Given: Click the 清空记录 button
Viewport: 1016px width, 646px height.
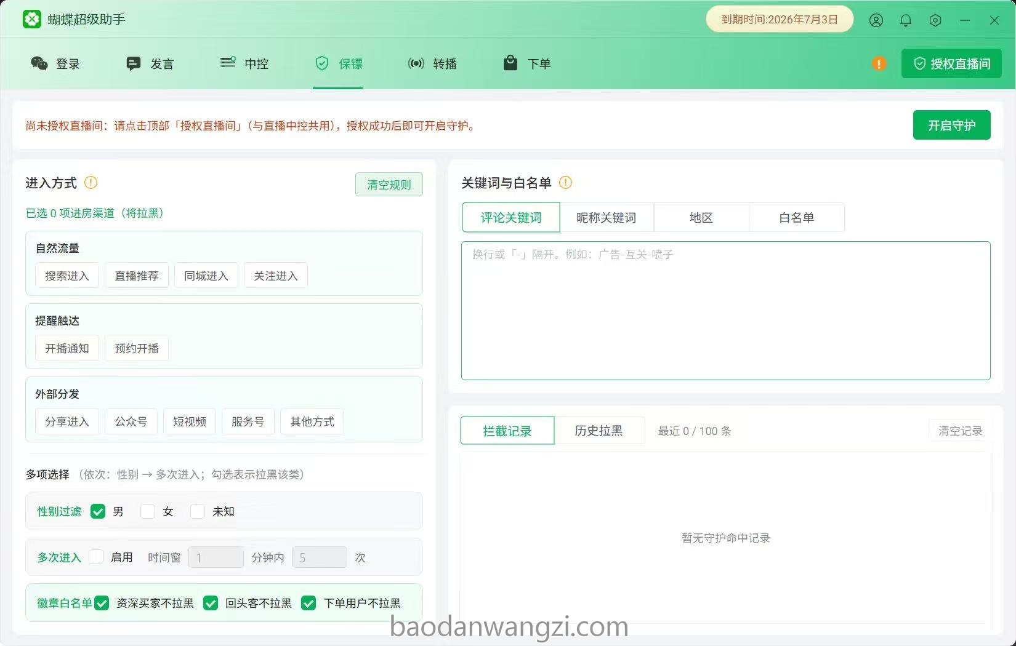Looking at the screenshot, I should tap(960, 431).
